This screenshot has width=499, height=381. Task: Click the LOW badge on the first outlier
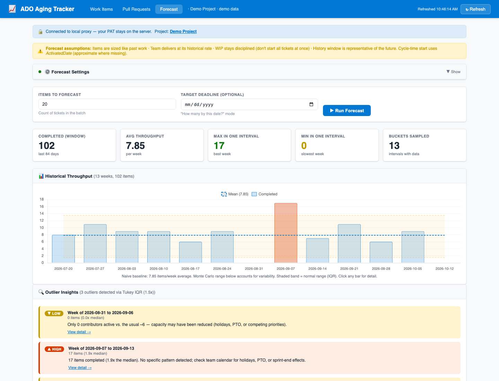pyautogui.click(x=54, y=313)
